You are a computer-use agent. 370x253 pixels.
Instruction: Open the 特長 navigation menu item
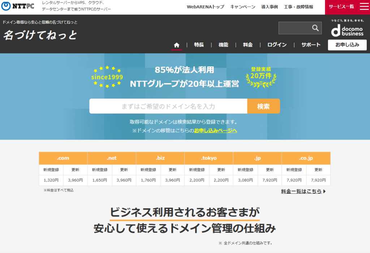point(199,45)
